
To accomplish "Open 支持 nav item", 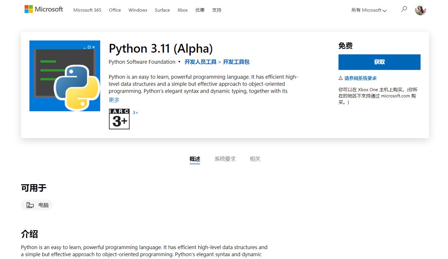I will point(217,10).
